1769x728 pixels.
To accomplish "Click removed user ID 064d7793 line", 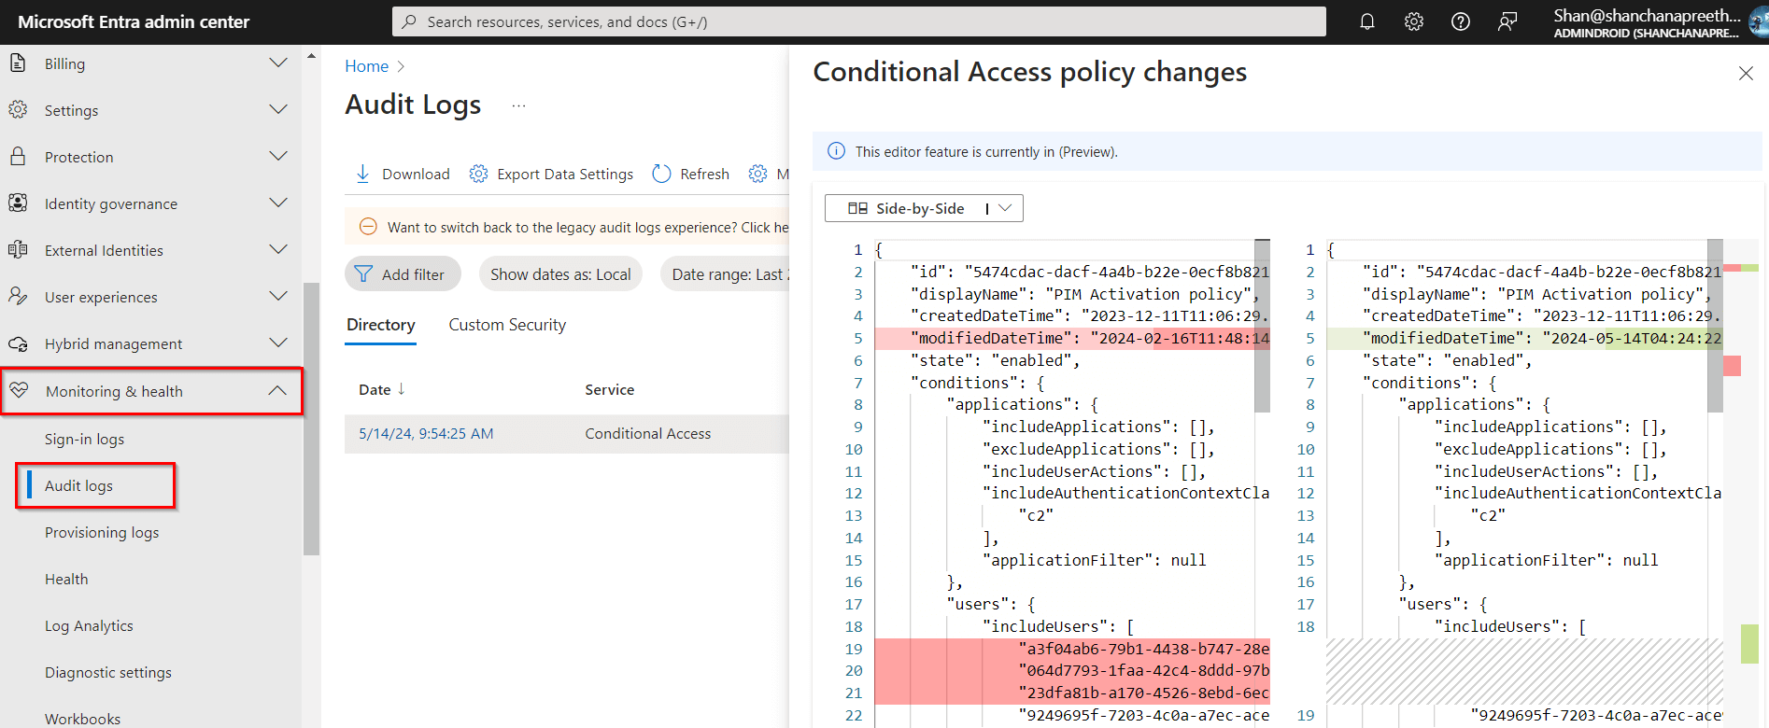I will 1071,670.
